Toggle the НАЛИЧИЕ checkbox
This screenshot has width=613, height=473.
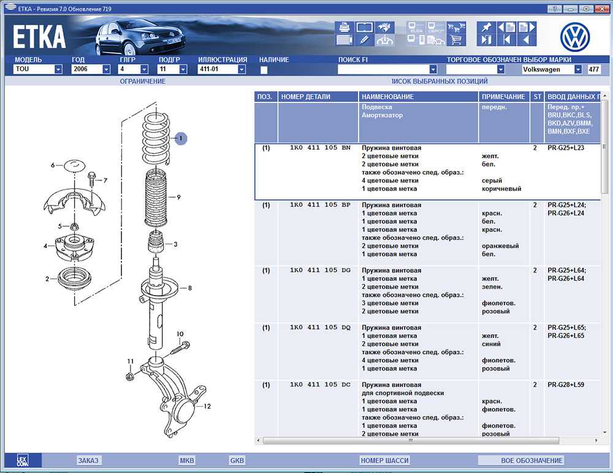pyautogui.click(x=264, y=70)
